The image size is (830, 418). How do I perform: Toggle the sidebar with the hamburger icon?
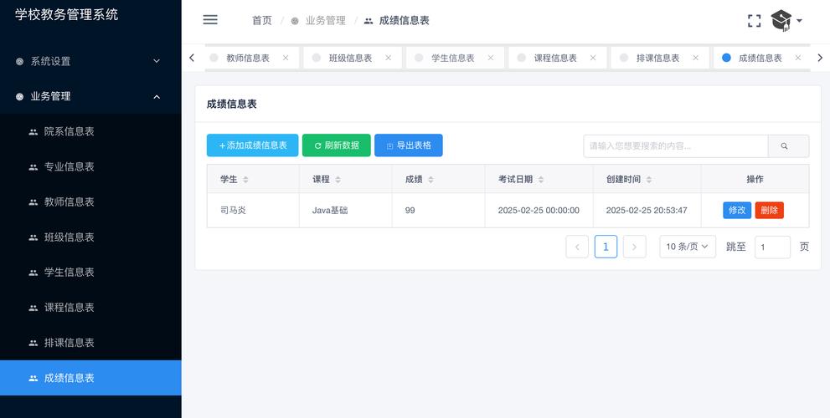point(210,20)
